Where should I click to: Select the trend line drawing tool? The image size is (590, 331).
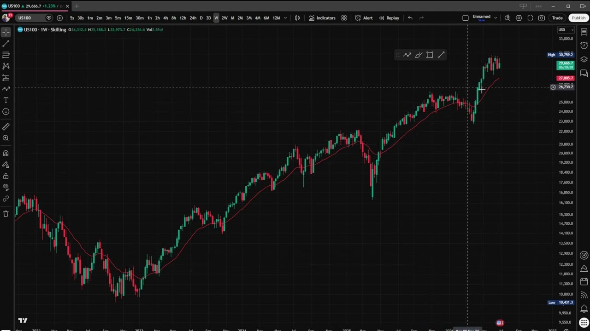[6, 44]
